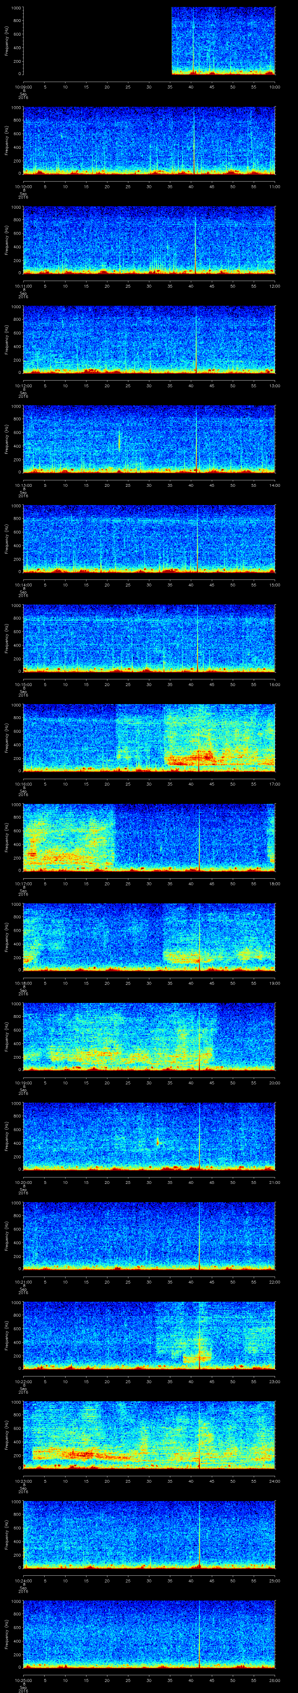298x1693 pixels.
Task: Click the bright 400 Hz spot in the 10:20:00 spectrogram
Action: (158, 1142)
